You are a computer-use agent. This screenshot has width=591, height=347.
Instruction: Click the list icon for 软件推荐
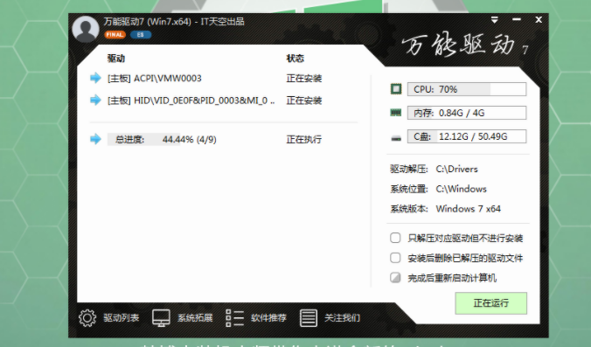tap(234, 318)
